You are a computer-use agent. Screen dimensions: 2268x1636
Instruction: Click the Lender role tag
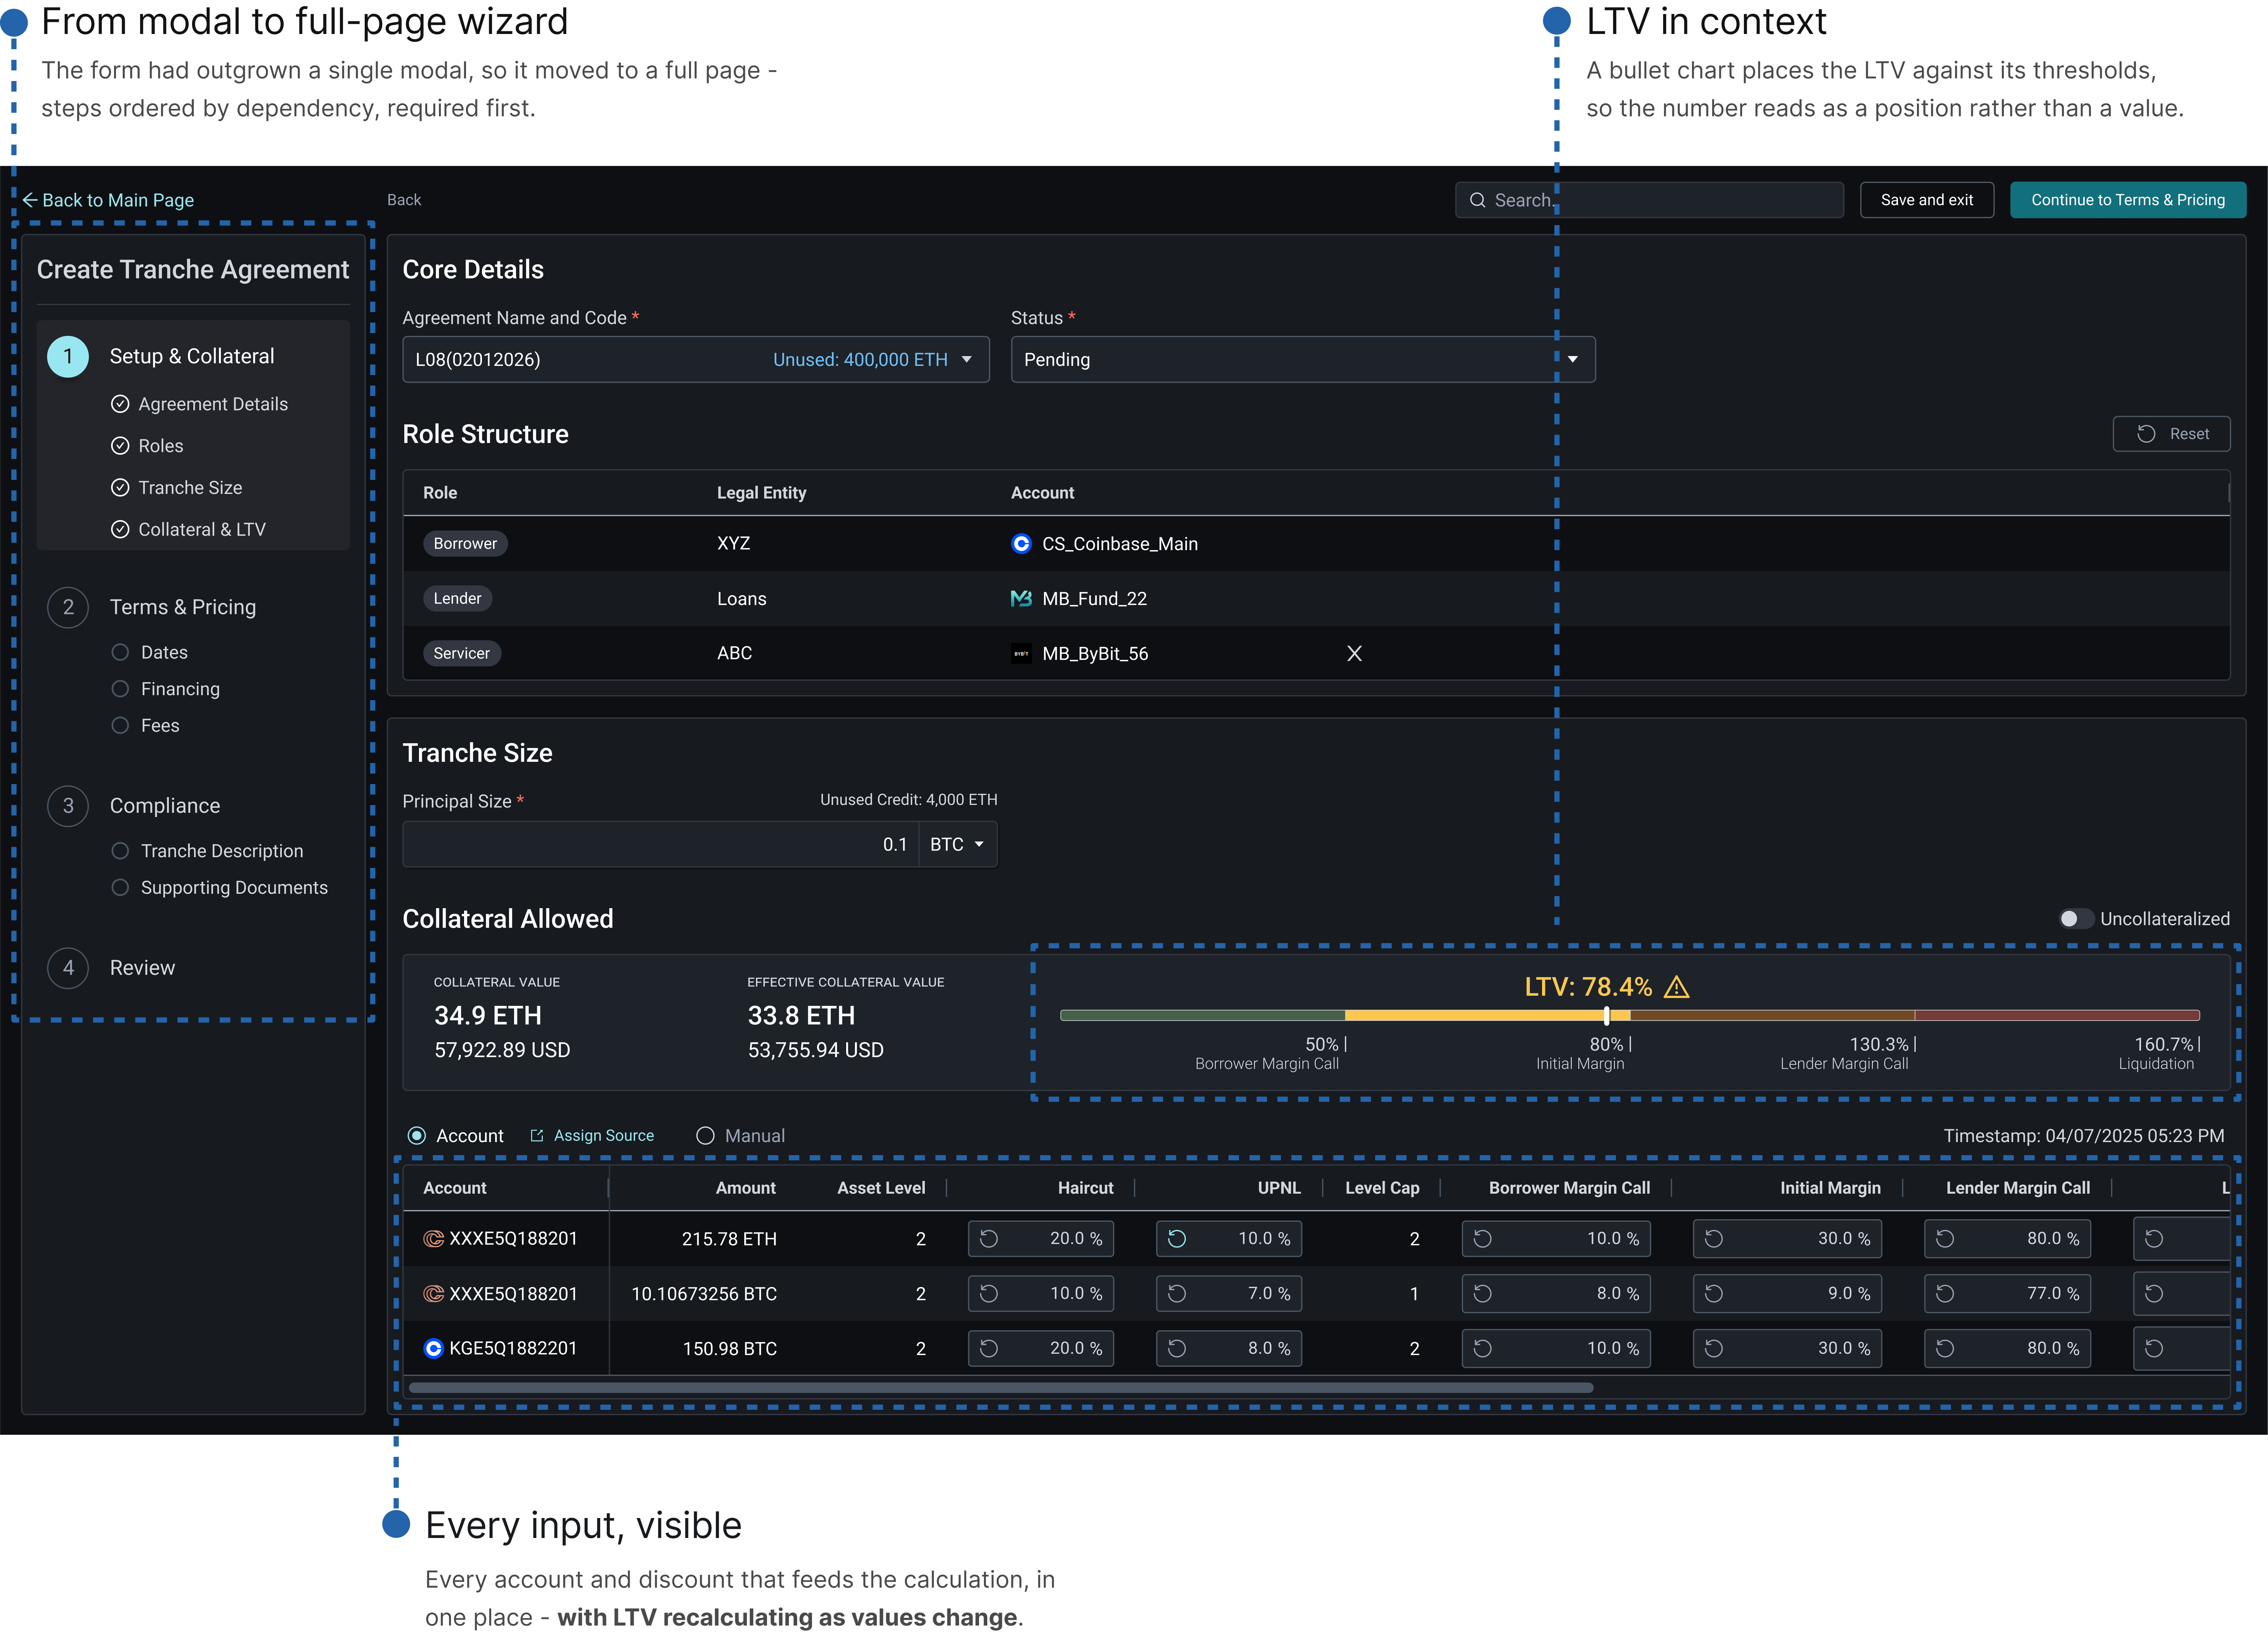coord(457,598)
